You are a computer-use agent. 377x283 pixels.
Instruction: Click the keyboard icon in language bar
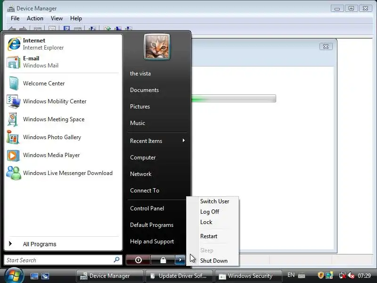(x=302, y=275)
